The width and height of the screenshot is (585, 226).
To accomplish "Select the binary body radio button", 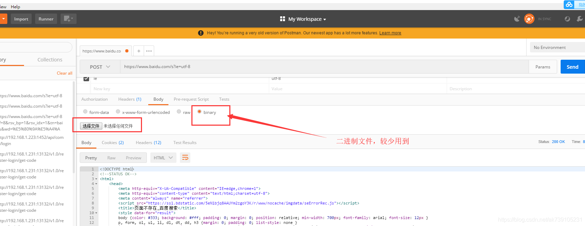I will [199, 112].
